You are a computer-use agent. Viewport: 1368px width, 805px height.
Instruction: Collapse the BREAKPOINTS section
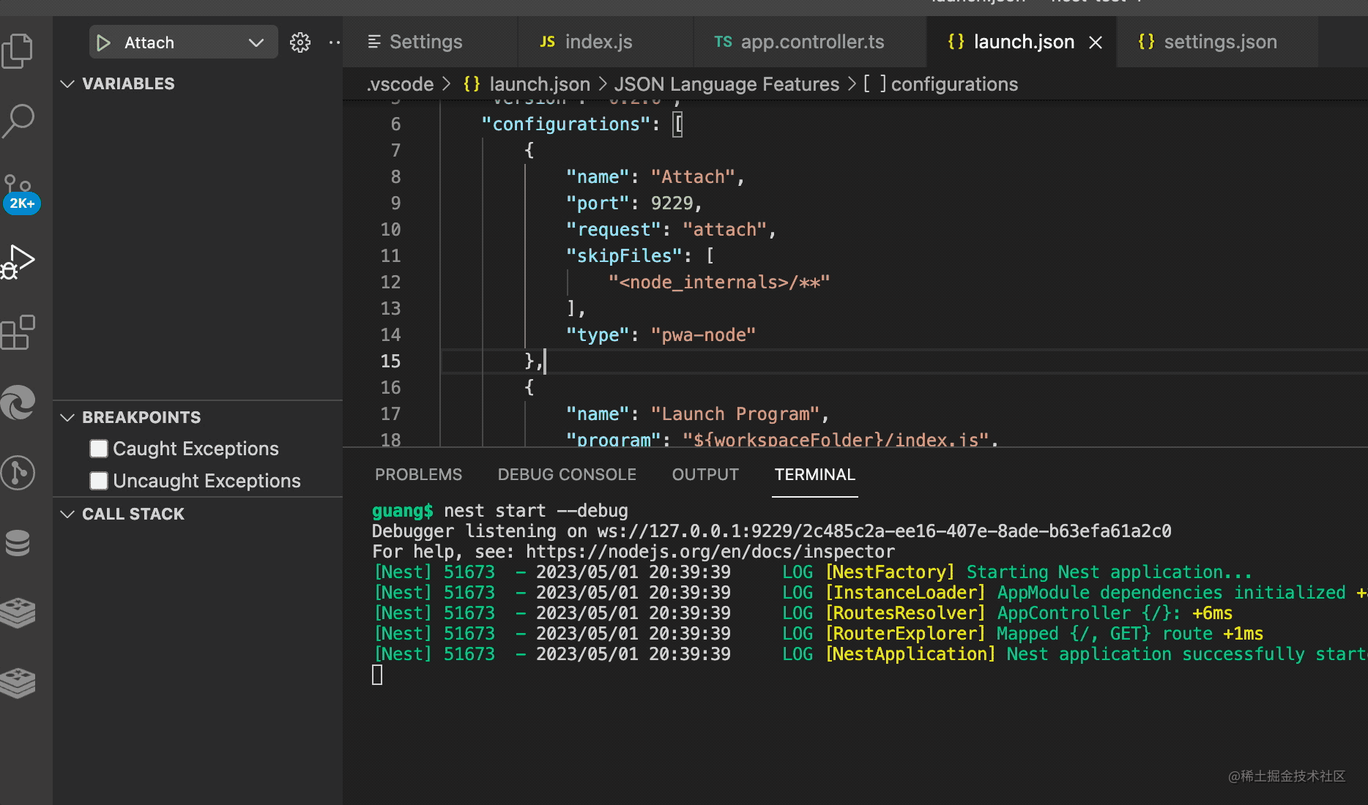(x=68, y=417)
